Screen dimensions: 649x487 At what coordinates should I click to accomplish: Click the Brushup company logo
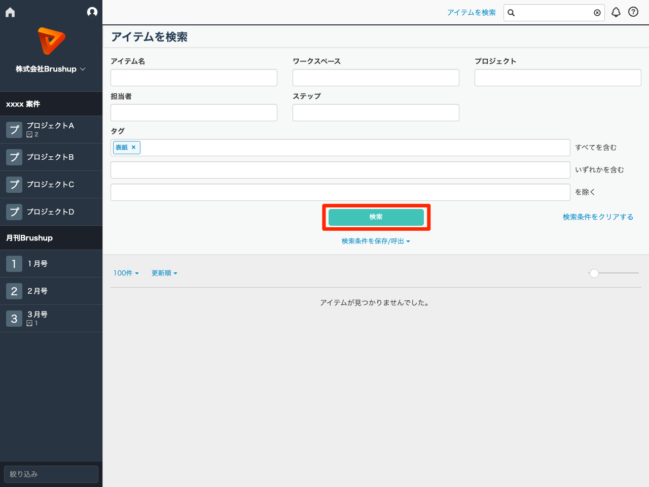tap(51, 41)
